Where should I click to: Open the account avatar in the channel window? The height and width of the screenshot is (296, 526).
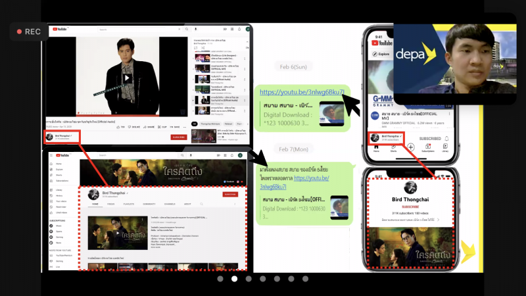240,155
